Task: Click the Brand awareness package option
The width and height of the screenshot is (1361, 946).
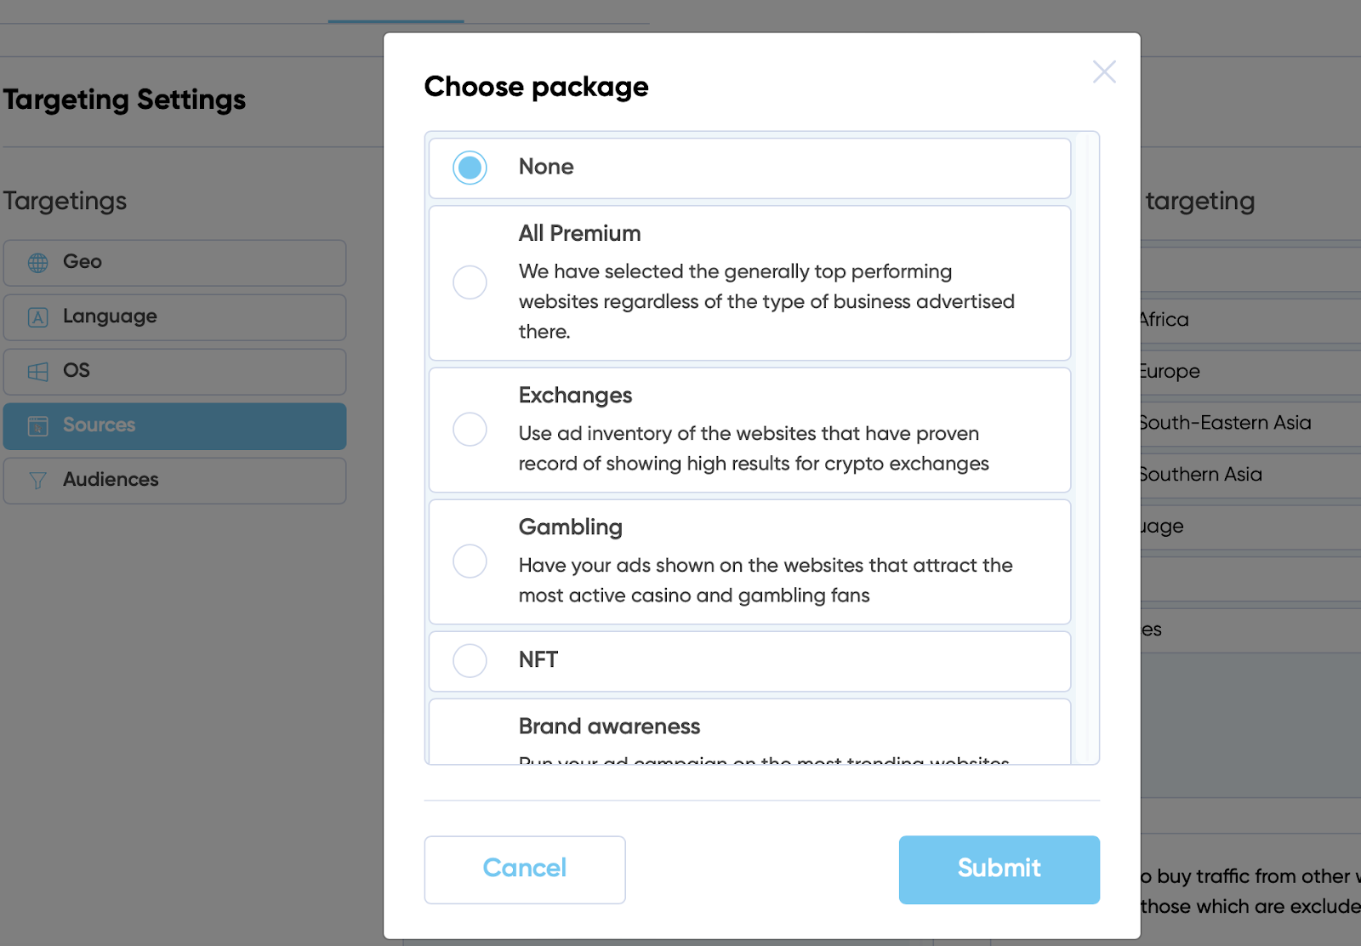Action: point(749,732)
